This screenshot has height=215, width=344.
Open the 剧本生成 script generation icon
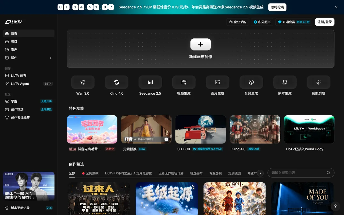tap(285, 82)
